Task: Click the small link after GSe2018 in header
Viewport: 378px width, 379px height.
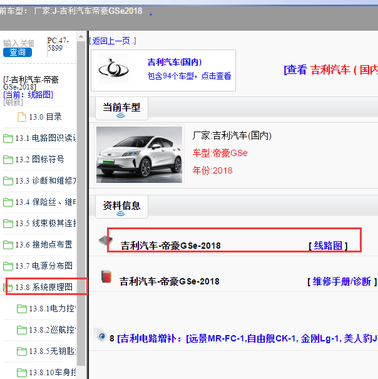Action: [x=151, y=14]
